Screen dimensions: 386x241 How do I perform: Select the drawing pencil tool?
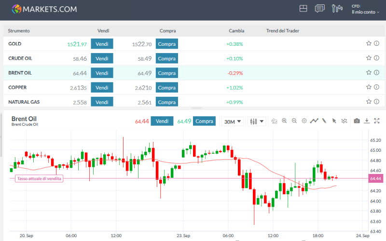coord(324,121)
